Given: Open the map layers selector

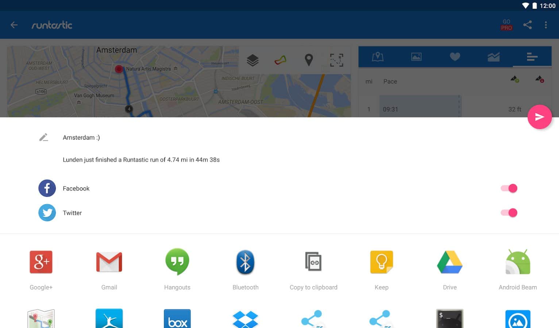Looking at the screenshot, I should click(x=252, y=60).
